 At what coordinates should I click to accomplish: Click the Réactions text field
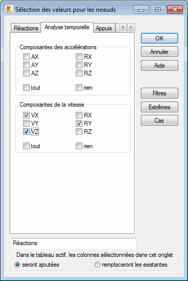click(x=74, y=244)
